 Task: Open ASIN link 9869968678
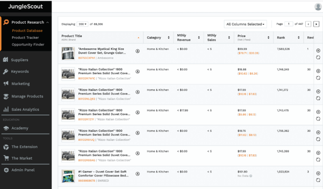coord(86,181)
